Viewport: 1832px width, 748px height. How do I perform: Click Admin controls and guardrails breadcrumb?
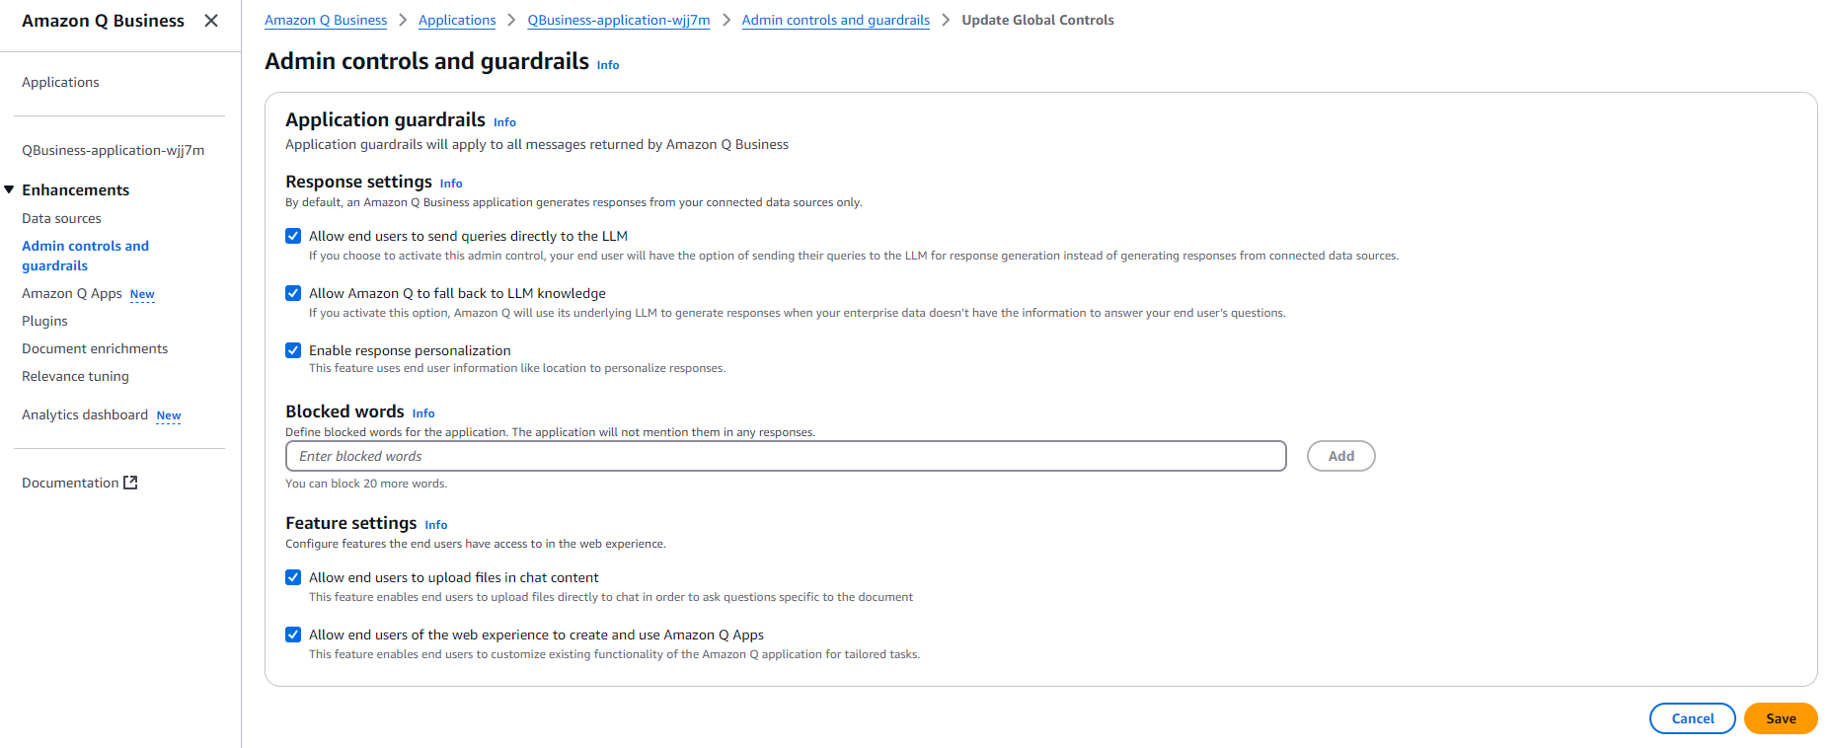coord(836,20)
